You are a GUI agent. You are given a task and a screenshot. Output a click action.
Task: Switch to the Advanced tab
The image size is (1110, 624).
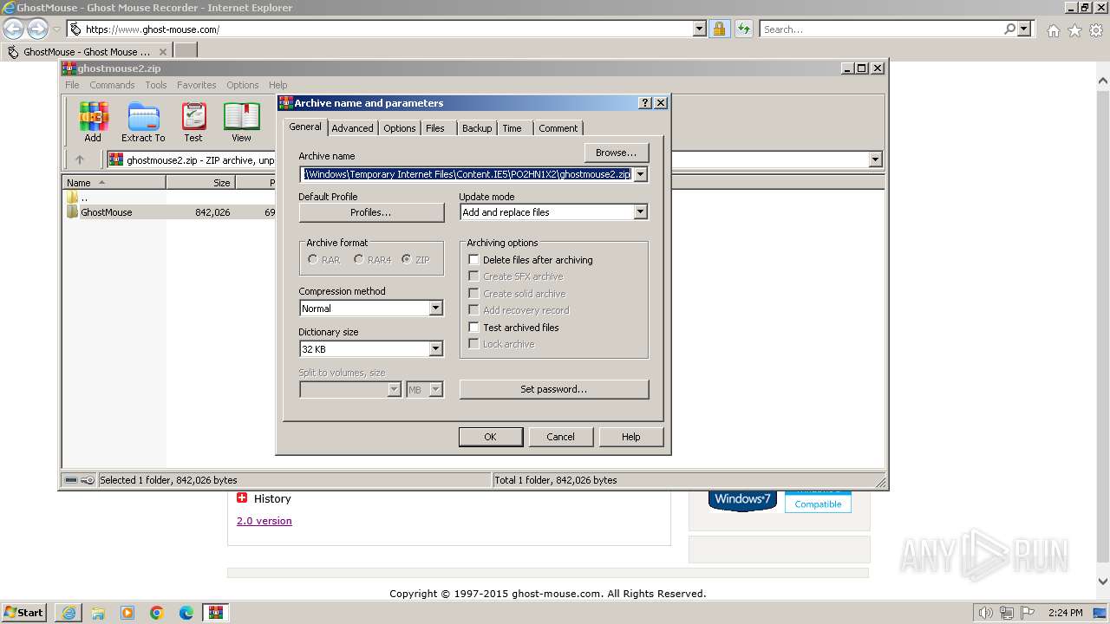click(352, 128)
